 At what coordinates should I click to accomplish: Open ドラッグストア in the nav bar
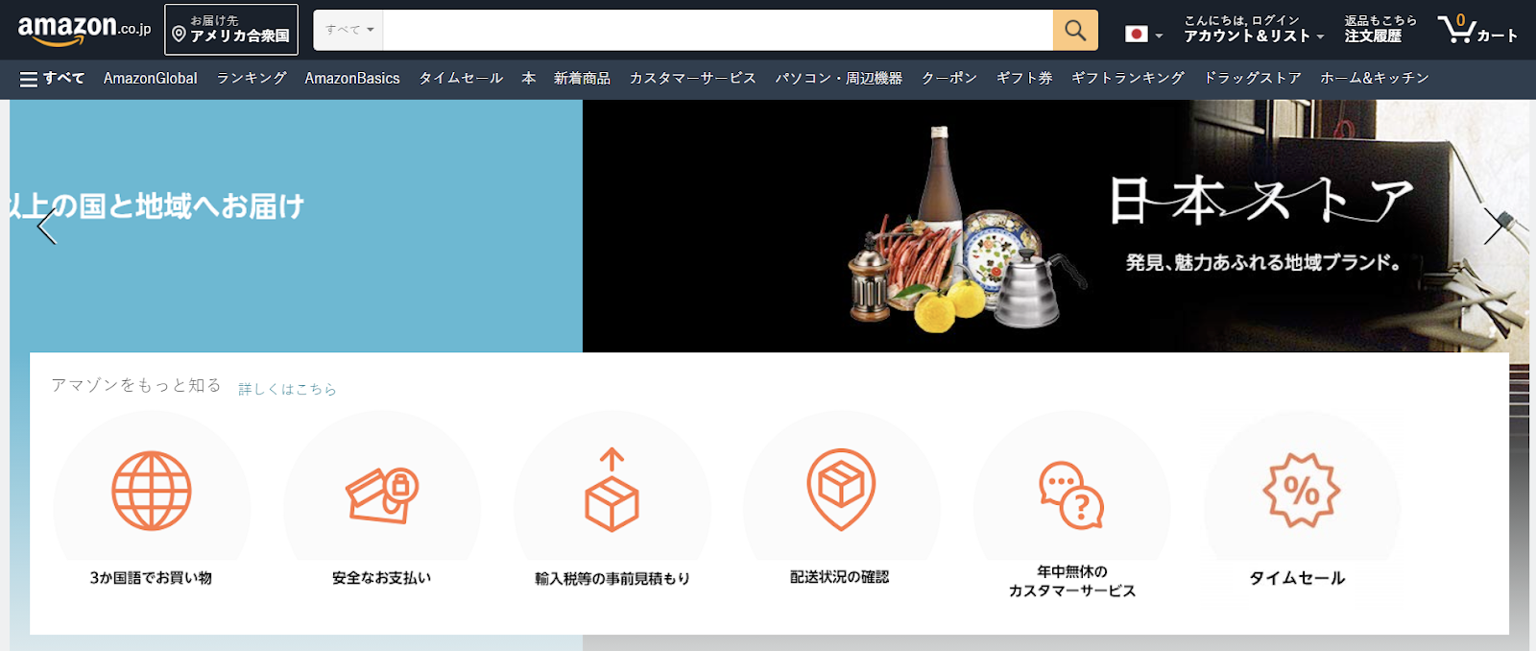tap(1253, 79)
